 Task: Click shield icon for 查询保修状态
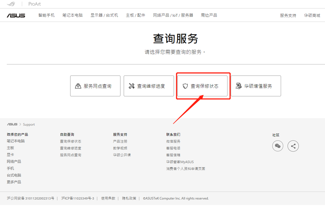[185, 86]
